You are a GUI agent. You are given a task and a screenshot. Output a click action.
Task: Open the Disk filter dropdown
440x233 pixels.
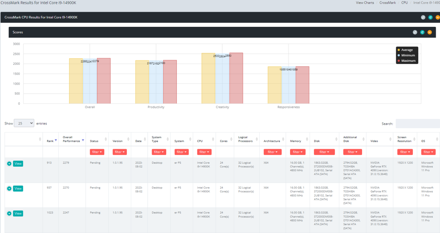tap(324, 152)
